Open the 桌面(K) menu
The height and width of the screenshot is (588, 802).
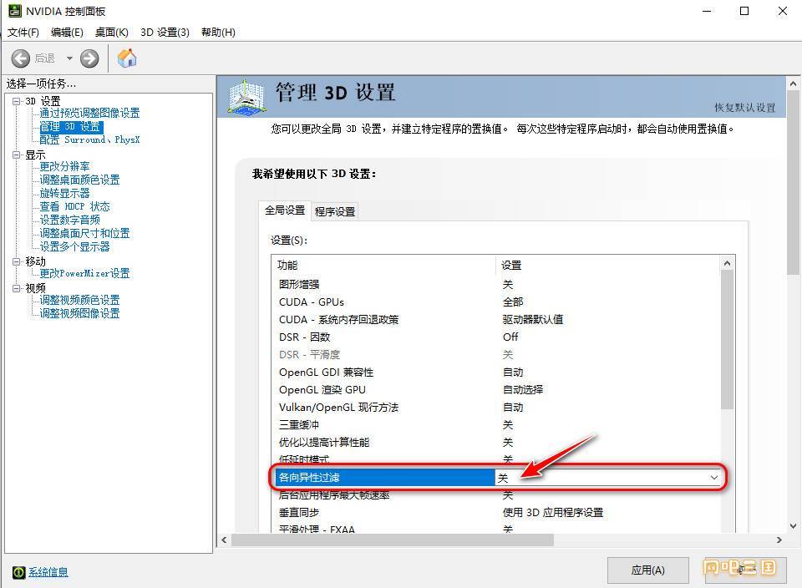click(x=111, y=33)
